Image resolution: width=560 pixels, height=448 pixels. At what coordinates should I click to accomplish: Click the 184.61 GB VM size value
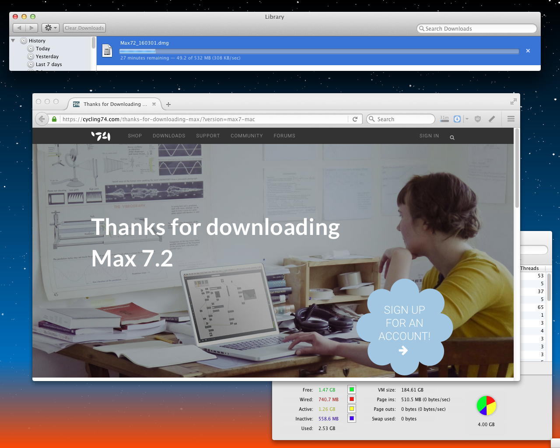coord(412,390)
